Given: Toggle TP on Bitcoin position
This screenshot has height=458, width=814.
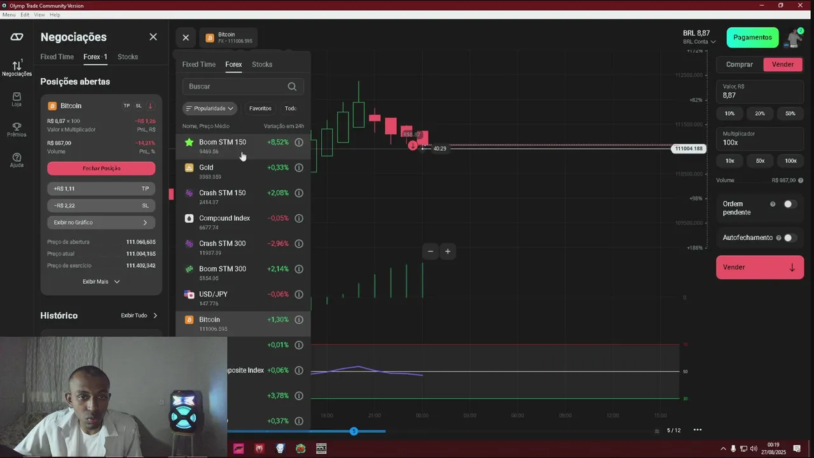Looking at the screenshot, I should (x=127, y=106).
